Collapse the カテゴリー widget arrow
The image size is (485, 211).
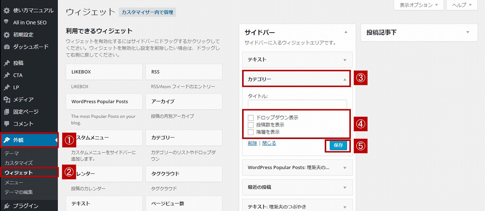click(x=345, y=80)
